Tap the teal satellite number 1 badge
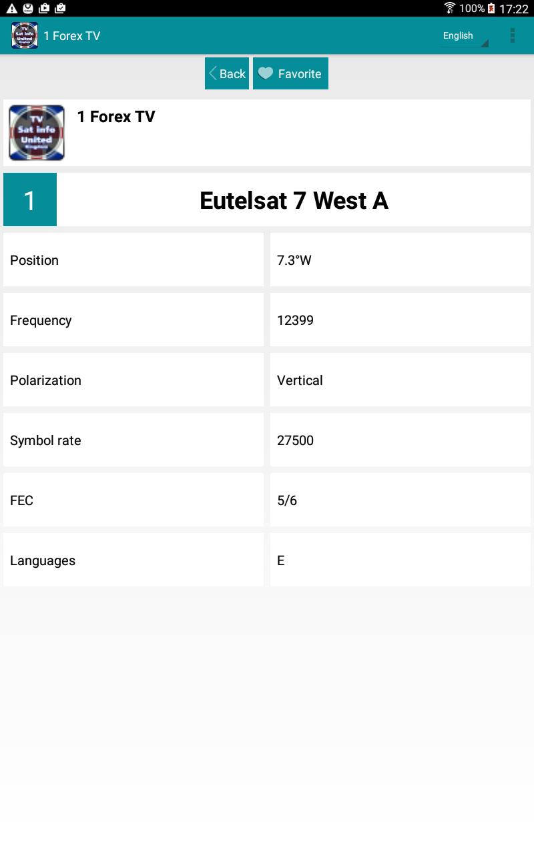Image resolution: width=534 pixels, height=854 pixels. tap(30, 200)
